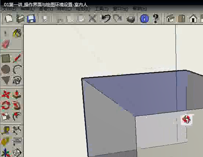Open the 相机(C) menu
Screen dimensions: 203x157
(64, 9)
